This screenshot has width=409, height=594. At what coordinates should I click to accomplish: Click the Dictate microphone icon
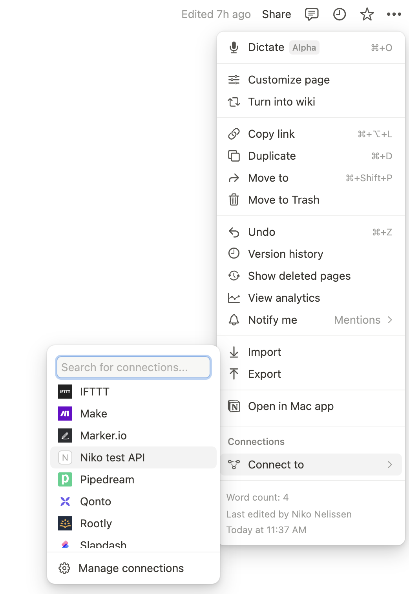(234, 47)
